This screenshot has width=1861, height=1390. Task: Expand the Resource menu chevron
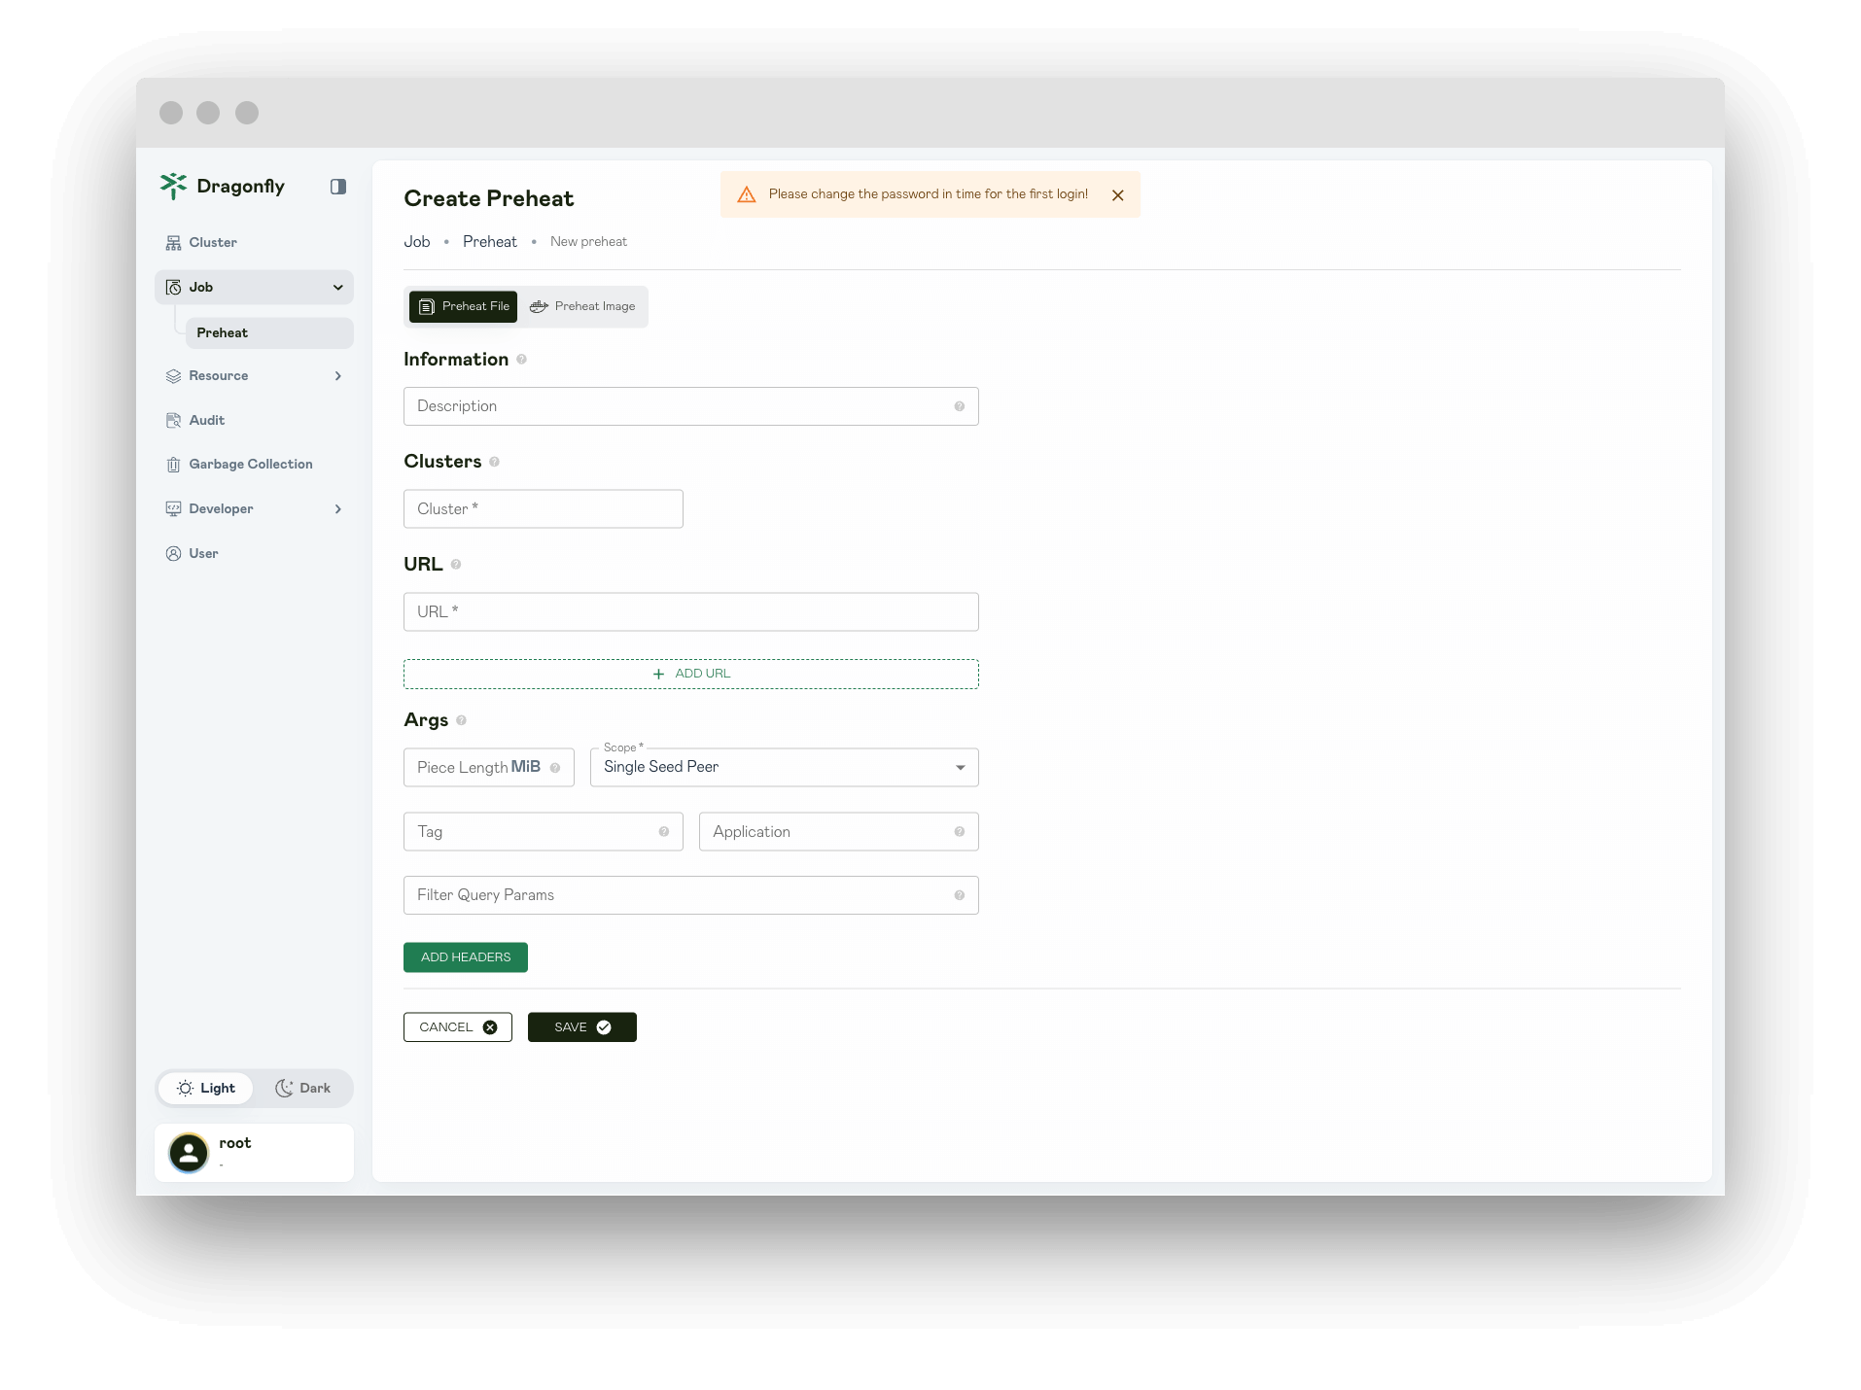coord(338,376)
